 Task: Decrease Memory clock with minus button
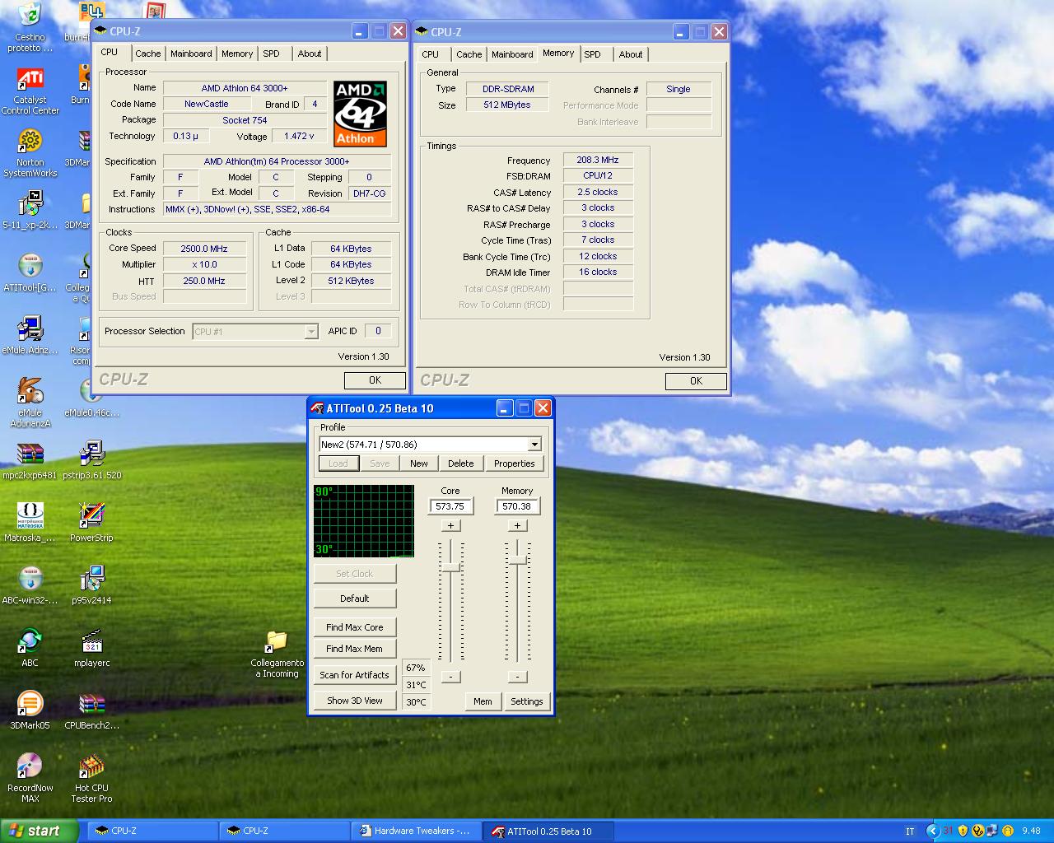517,677
